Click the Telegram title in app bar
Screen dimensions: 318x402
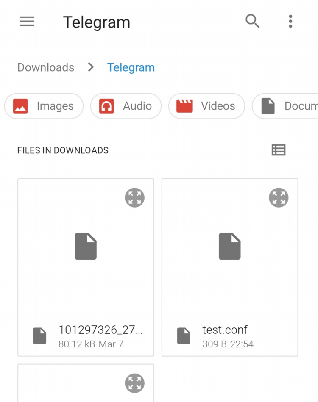pos(97,22)
